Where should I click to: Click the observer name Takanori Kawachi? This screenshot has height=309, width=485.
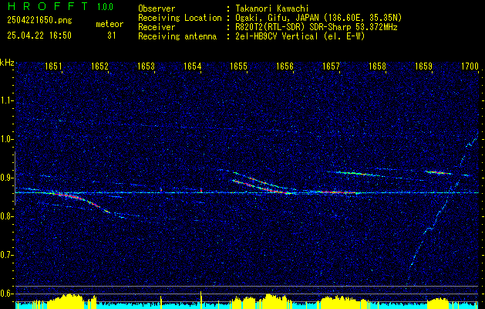coord(271,8)
